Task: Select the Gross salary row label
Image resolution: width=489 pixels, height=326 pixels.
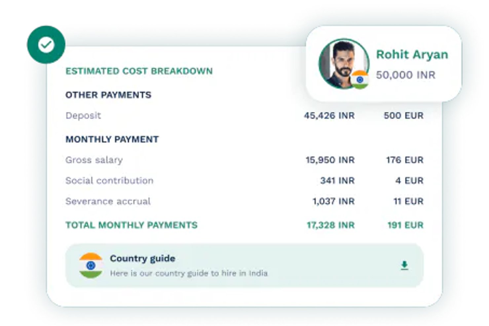Action: click(94, 160)
